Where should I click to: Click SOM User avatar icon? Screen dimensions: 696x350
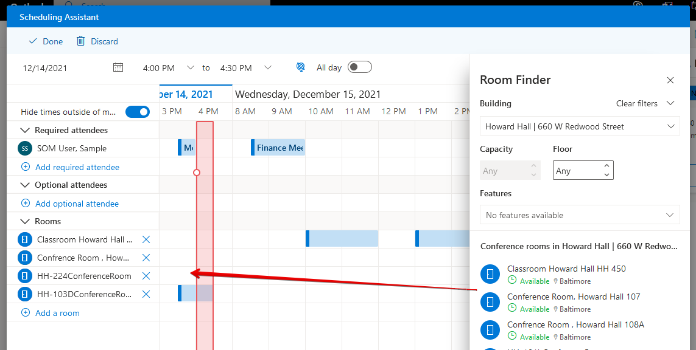click(24, 148)
